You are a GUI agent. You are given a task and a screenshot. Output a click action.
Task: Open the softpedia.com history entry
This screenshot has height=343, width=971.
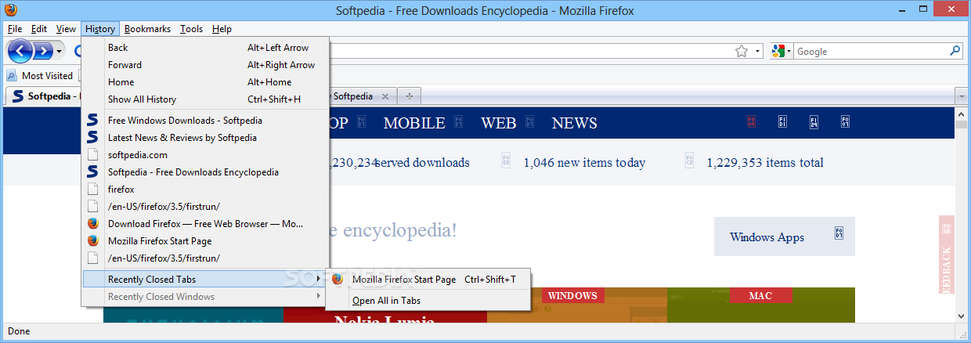click(206, 155)
